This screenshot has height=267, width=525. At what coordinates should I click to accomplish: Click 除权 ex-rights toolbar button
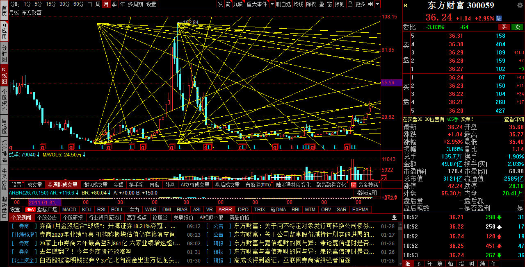click(x=311, y=4)
